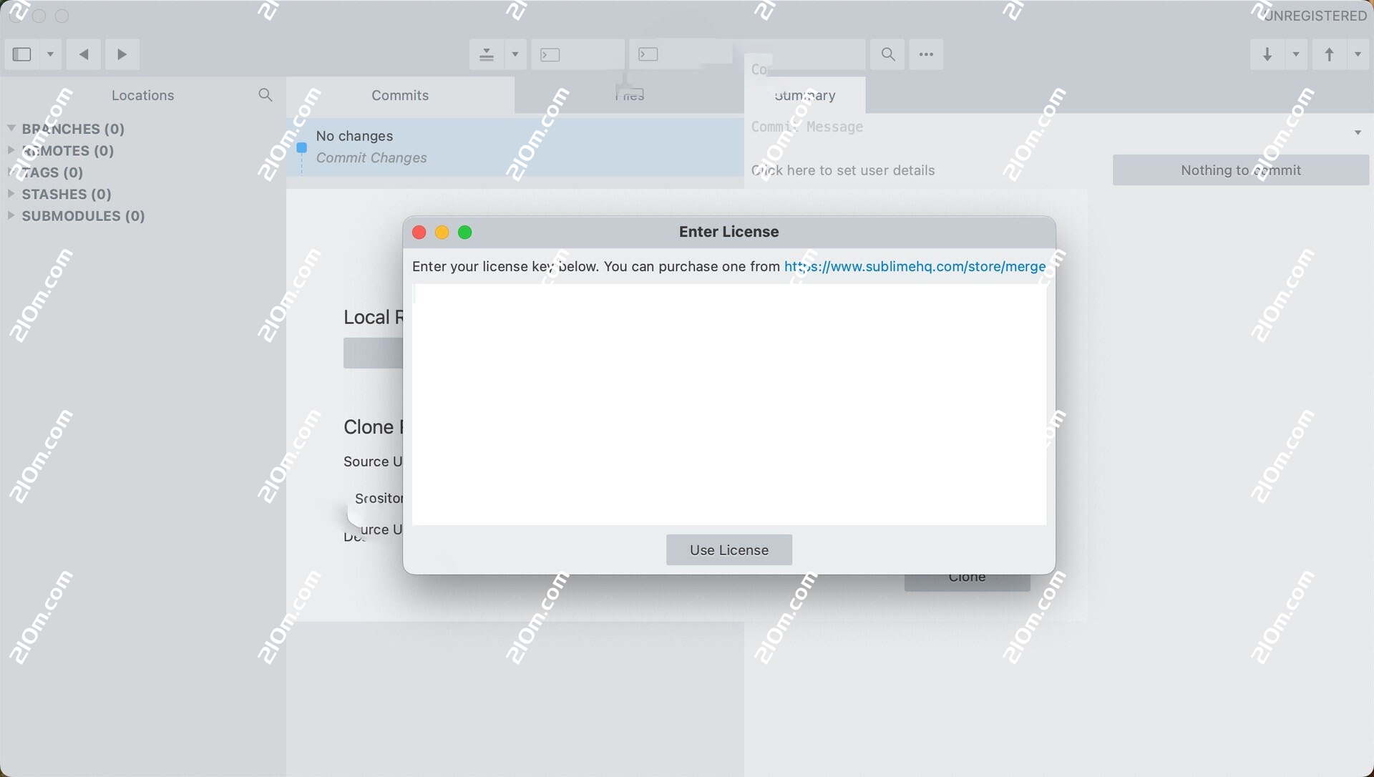Open the pull options dropdown arrow

1295,54
